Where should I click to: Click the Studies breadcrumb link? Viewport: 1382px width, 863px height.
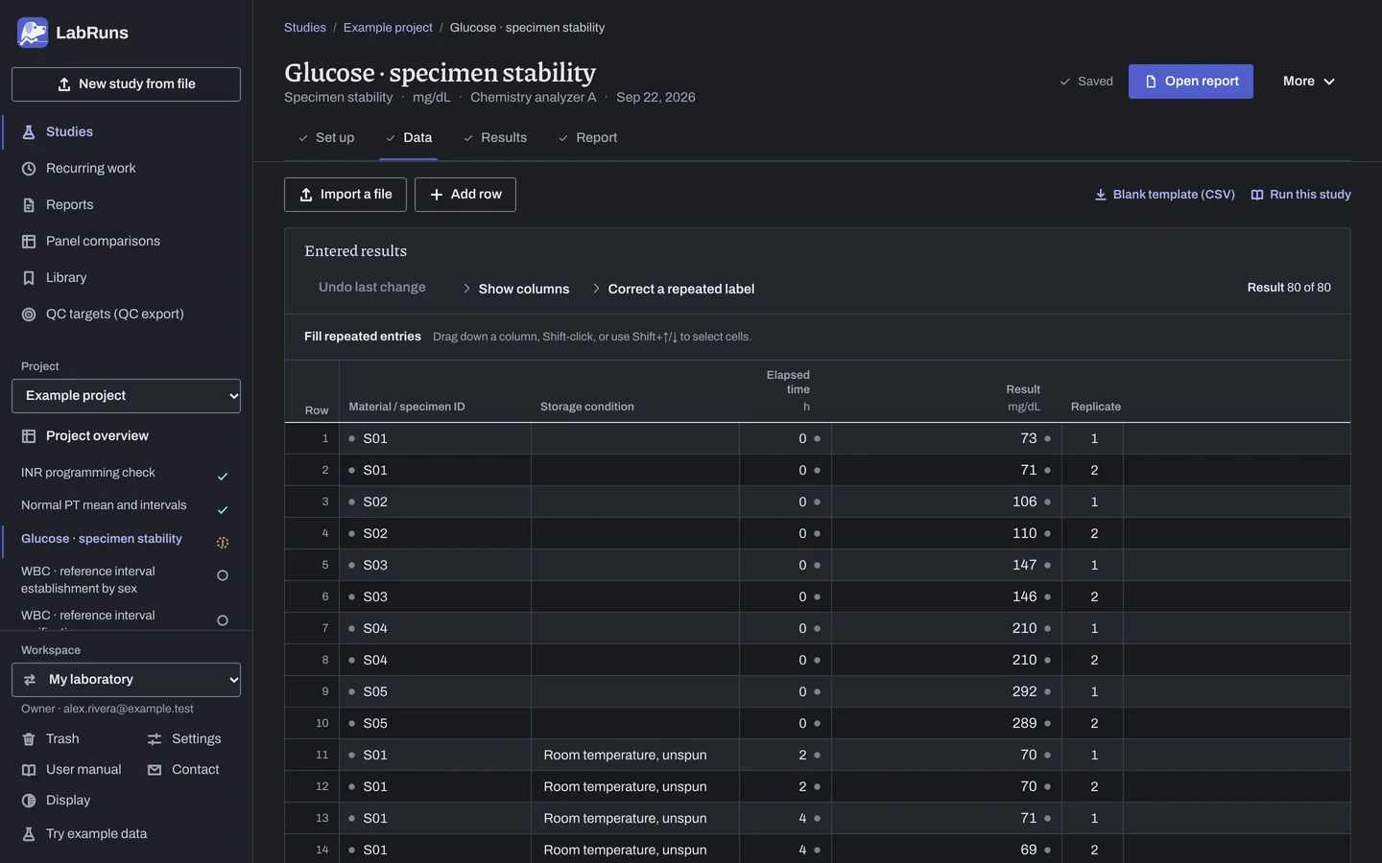(x=305, y=28)
